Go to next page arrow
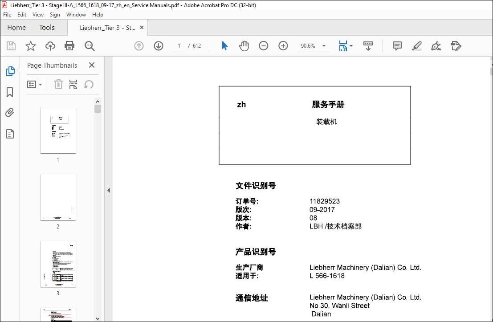Screen dimensions: 493x322 click(x=159, y=46)
